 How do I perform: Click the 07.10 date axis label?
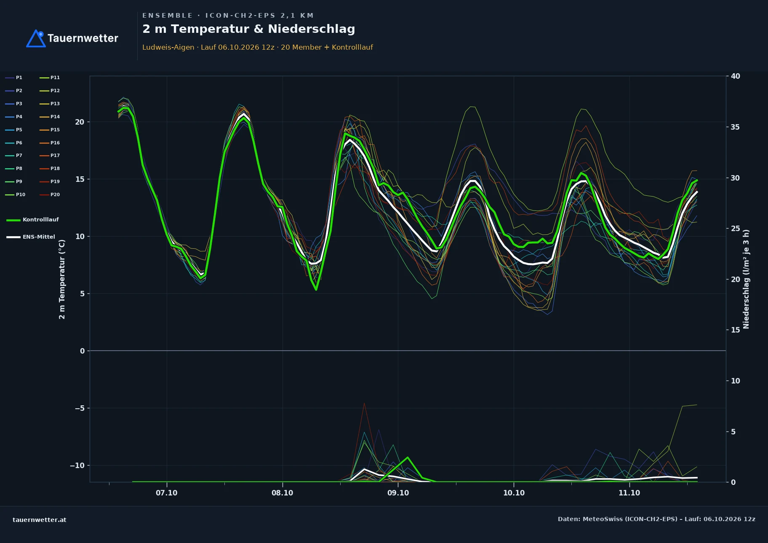[x=167, y=493]
